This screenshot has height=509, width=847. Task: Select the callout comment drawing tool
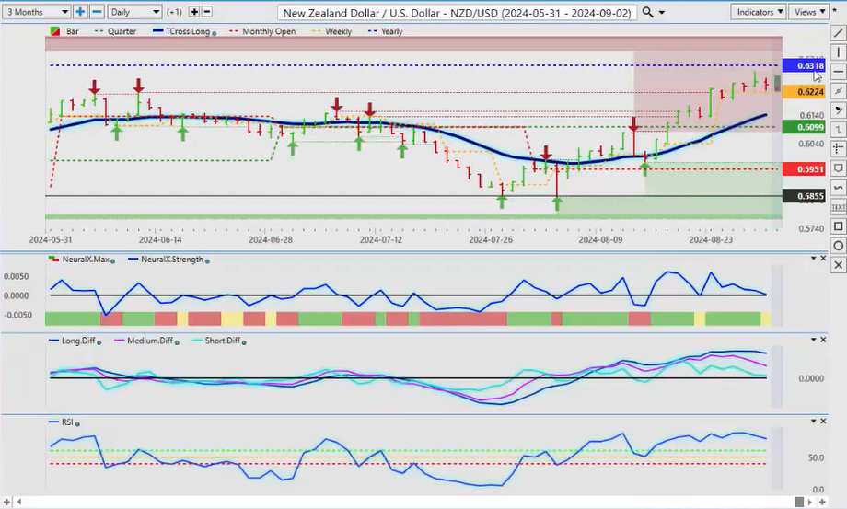[x=838, y=168]
